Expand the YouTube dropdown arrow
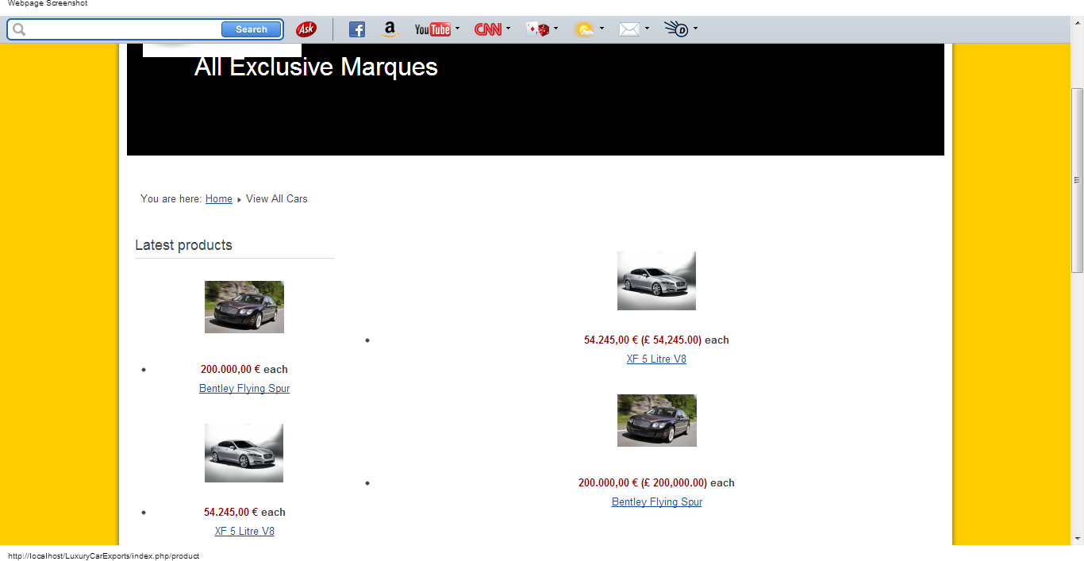Screen dimensions: 1084x561 [458, 29]
